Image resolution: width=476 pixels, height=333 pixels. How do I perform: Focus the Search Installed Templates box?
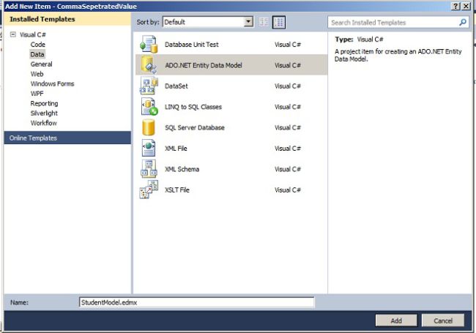(398, 22)
